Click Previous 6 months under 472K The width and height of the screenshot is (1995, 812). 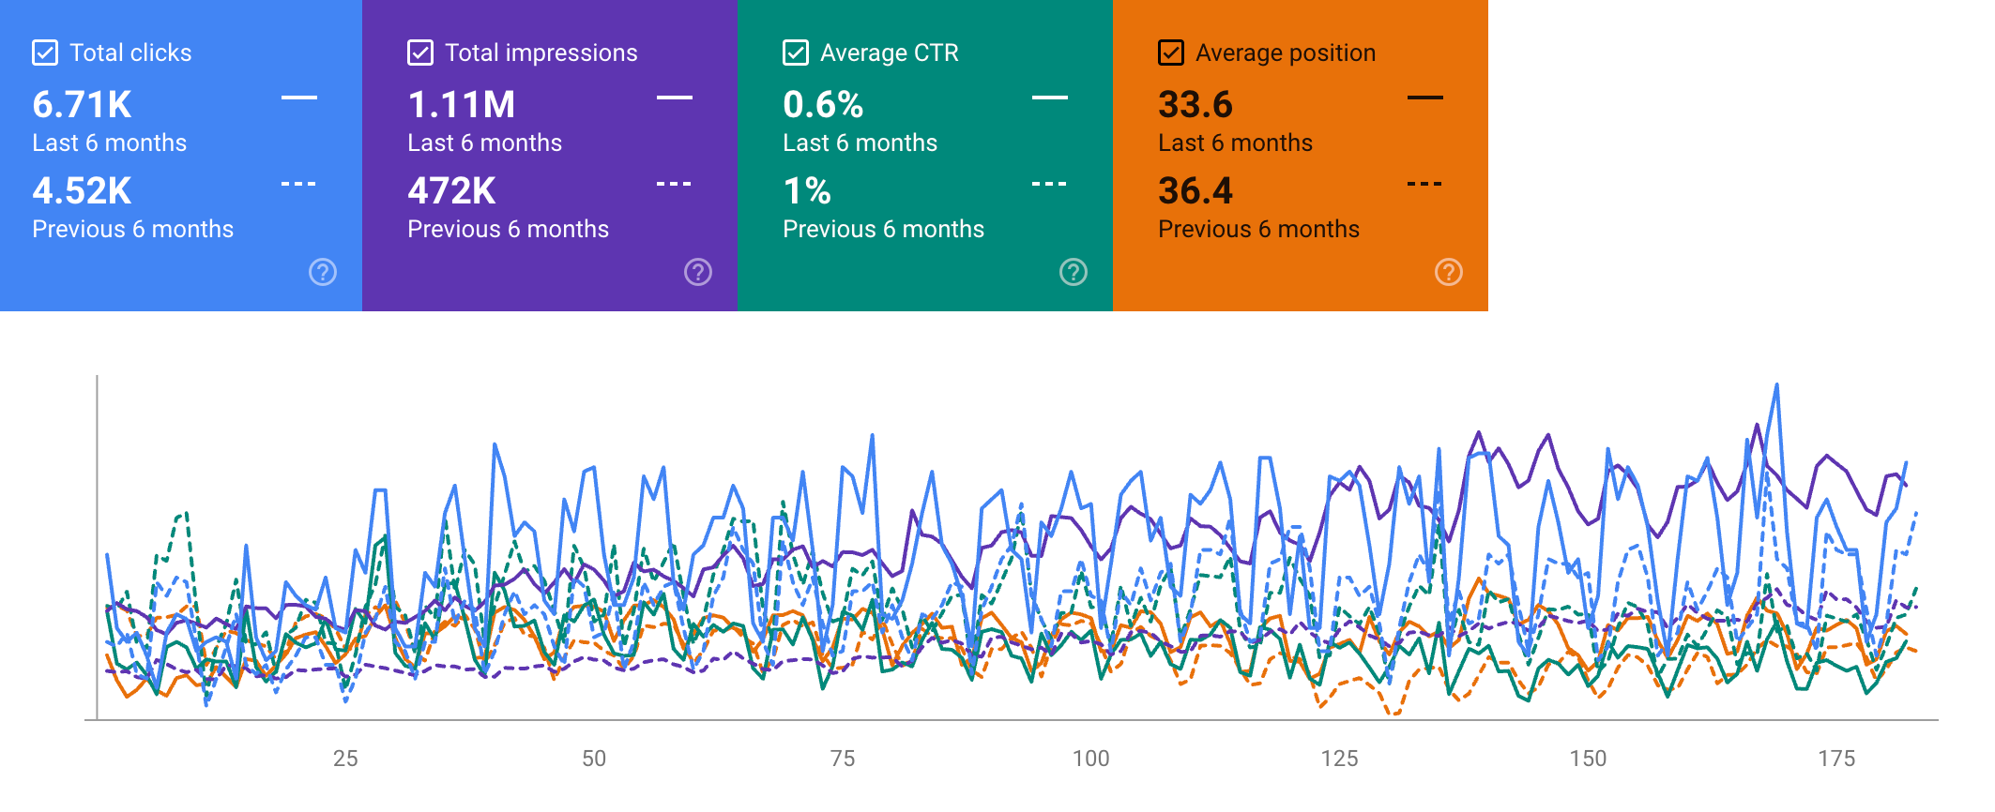(509, 229)
